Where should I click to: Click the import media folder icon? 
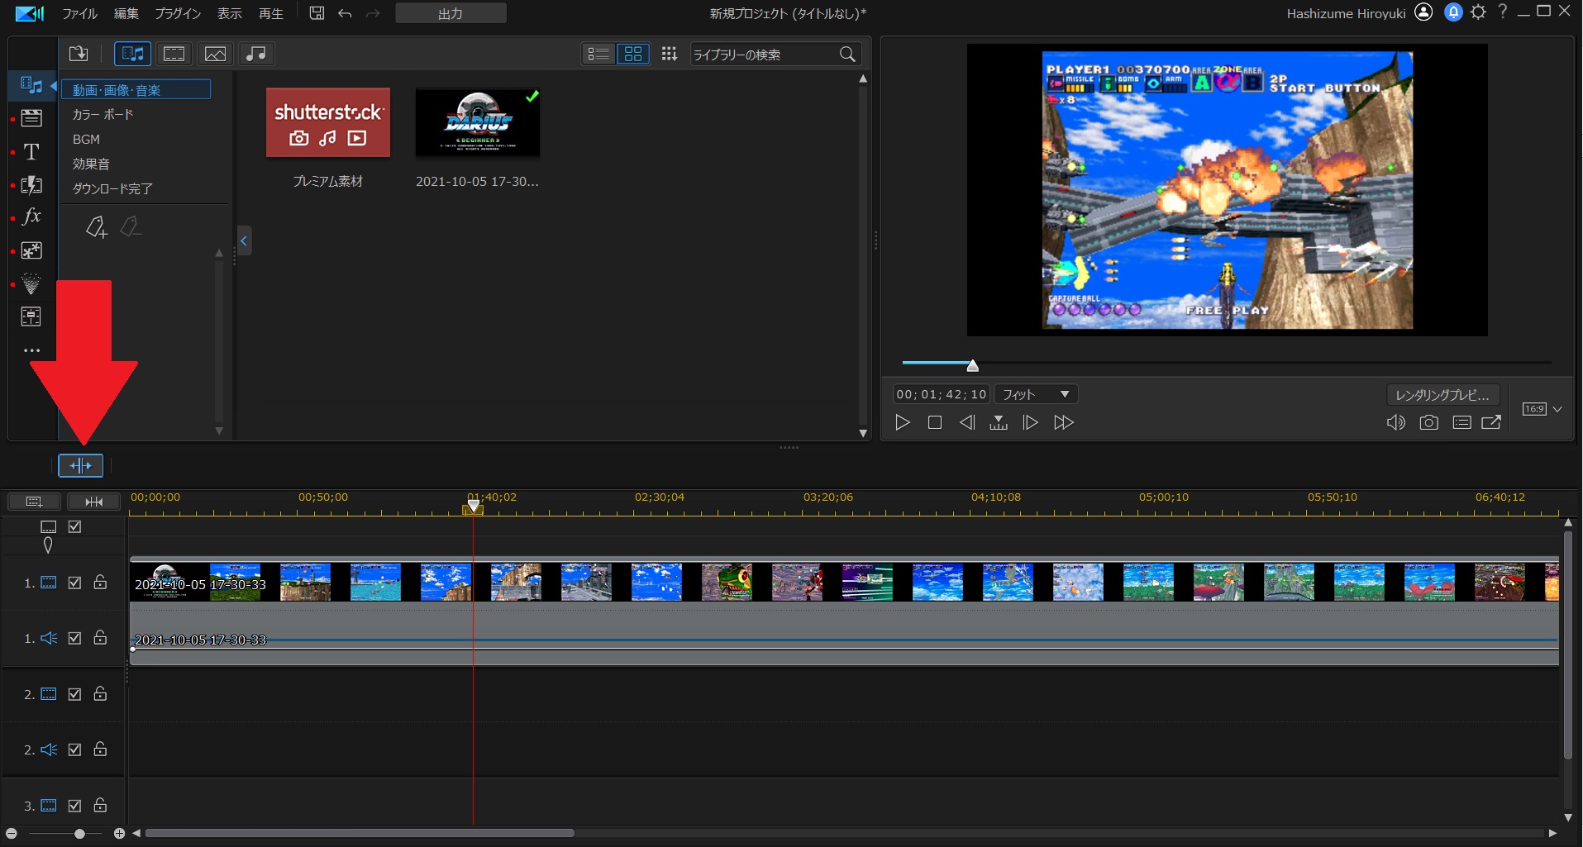(79, 55)
